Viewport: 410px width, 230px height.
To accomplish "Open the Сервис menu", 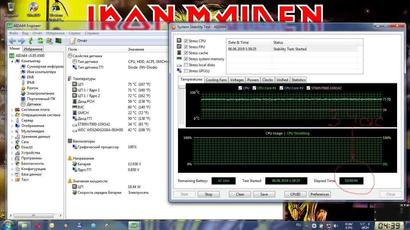I will [x=74, y=33].
